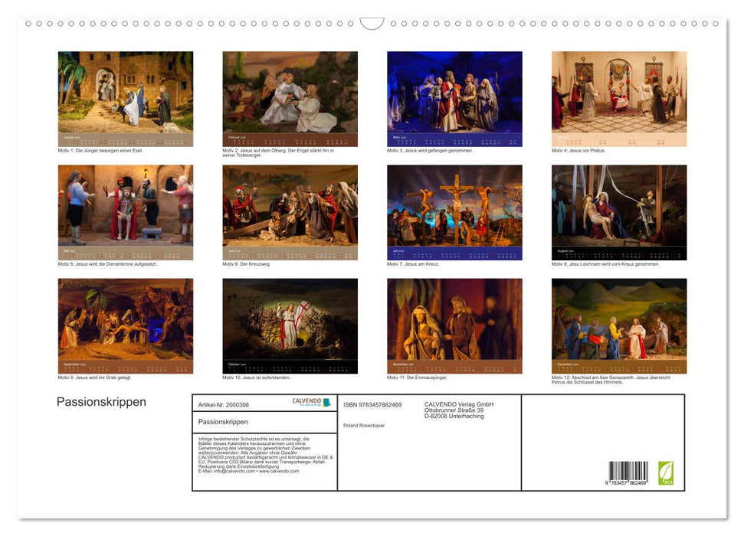This screenshot has height=536, width=744.
Task: Select the Artikel-Nr. 2000306 text
Action: pyautogui.click(x=223, y=404)
